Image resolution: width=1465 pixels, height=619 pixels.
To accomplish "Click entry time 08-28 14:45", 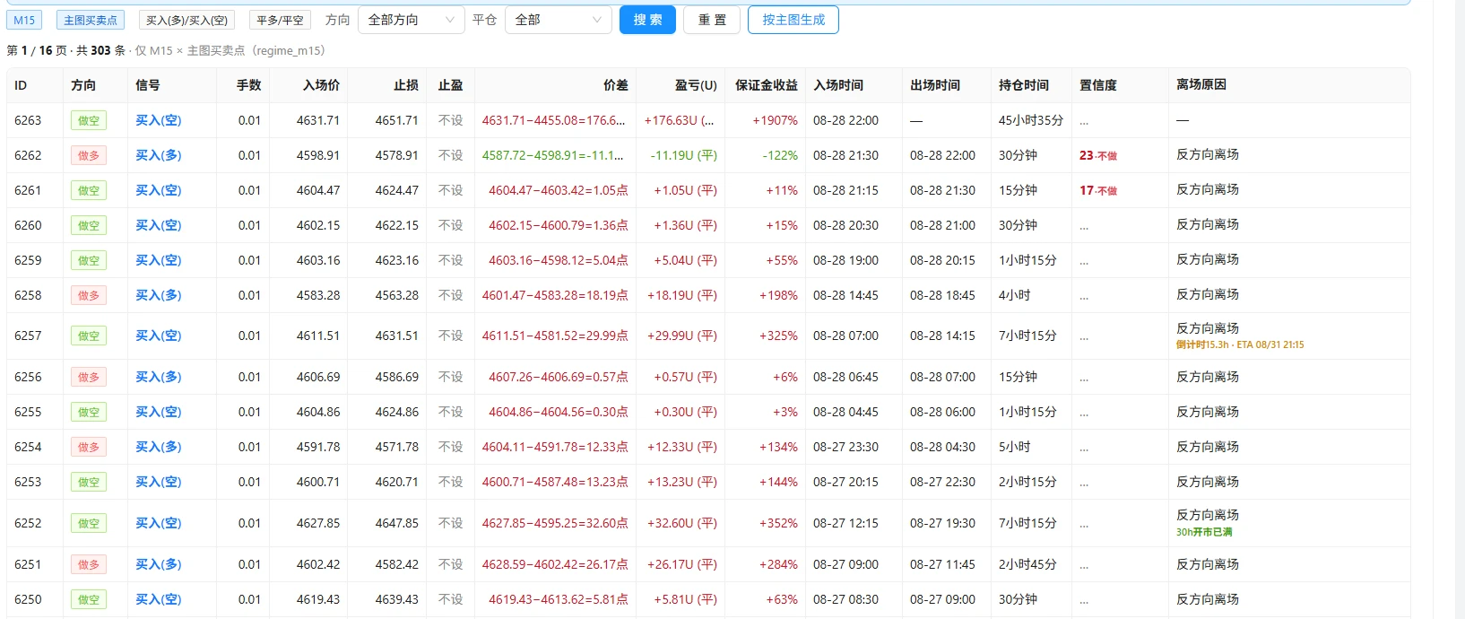I will 845,295.
